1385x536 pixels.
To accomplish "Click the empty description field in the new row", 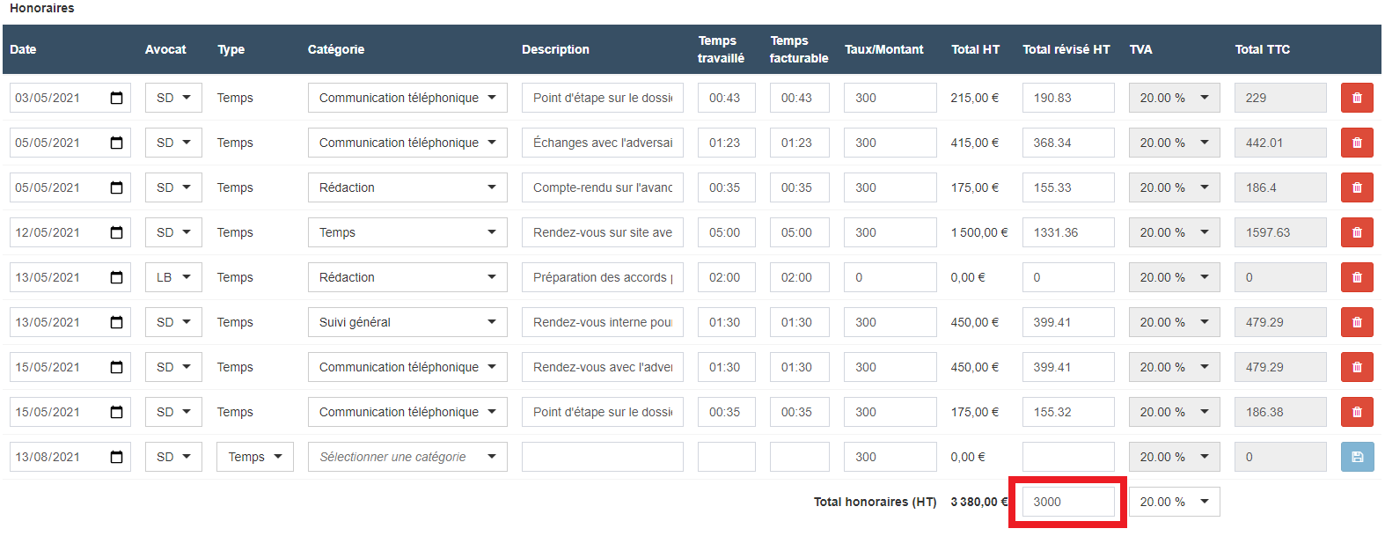I will click(602, 457).
